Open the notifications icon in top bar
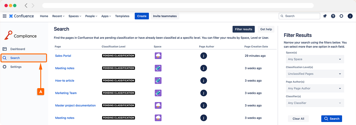The width and height of the screenshot is (356, 125). tap(325, 16)
